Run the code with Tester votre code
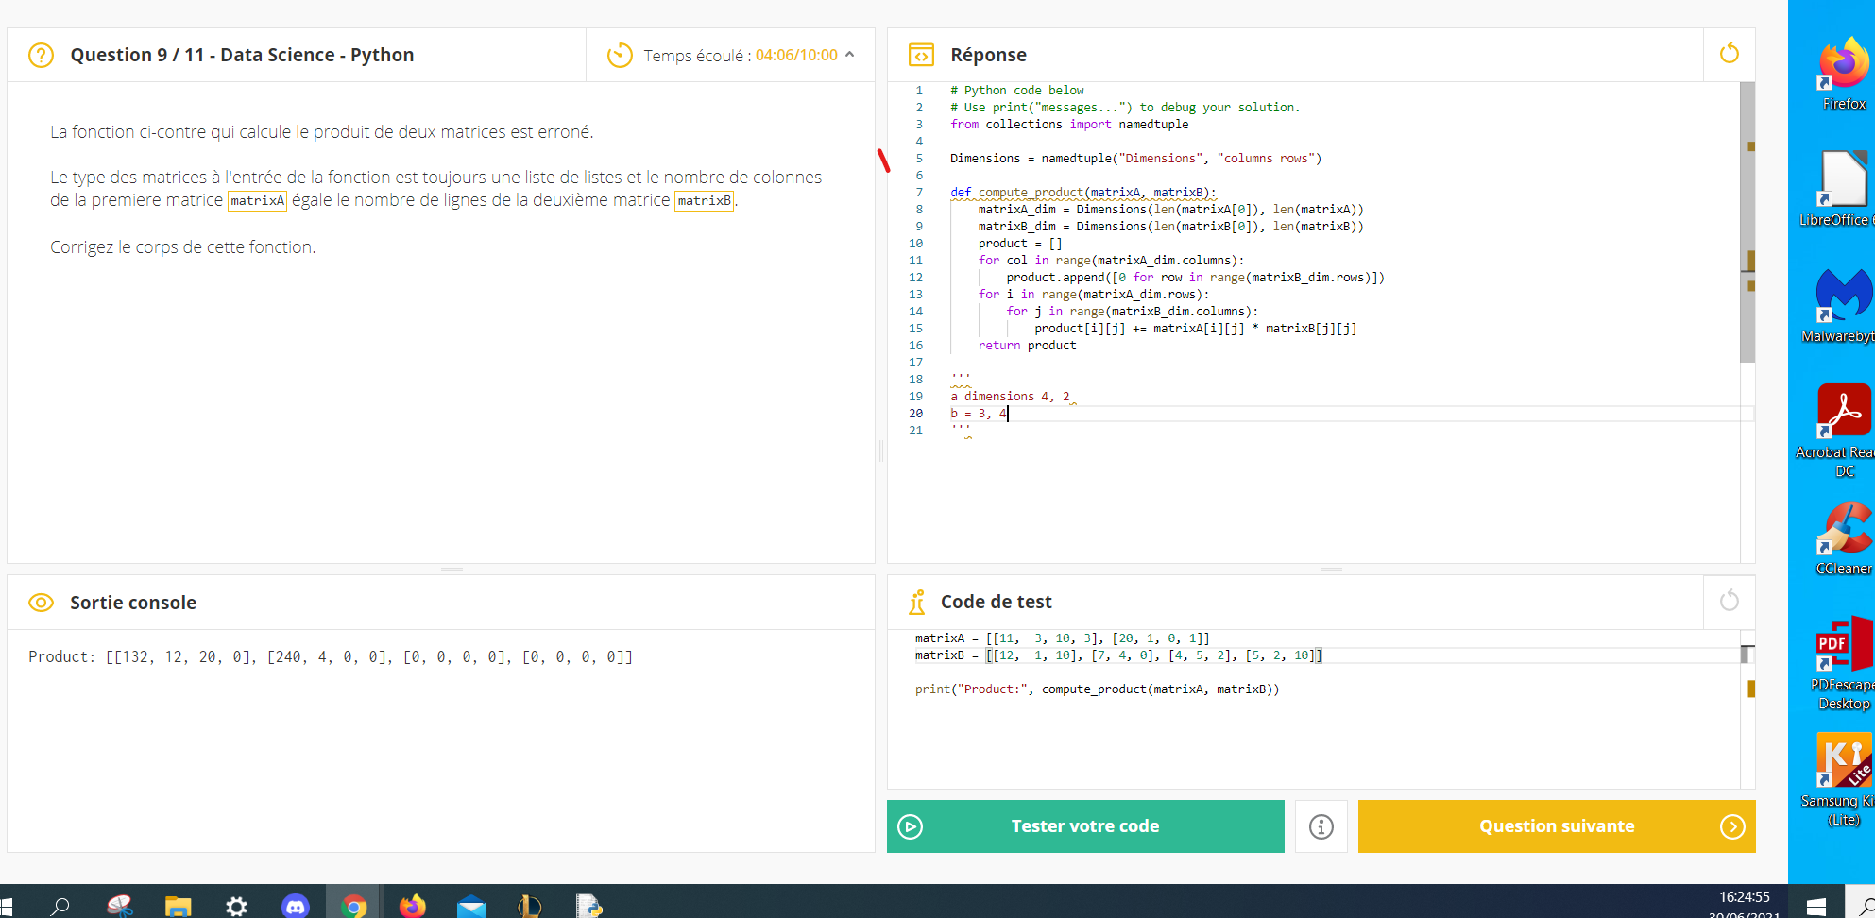 coord(1084,826)
